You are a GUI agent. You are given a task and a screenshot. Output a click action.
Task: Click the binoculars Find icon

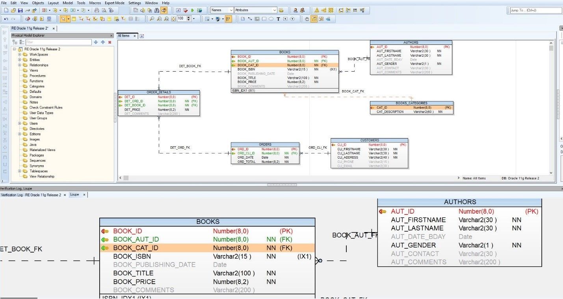click(157, 10)
